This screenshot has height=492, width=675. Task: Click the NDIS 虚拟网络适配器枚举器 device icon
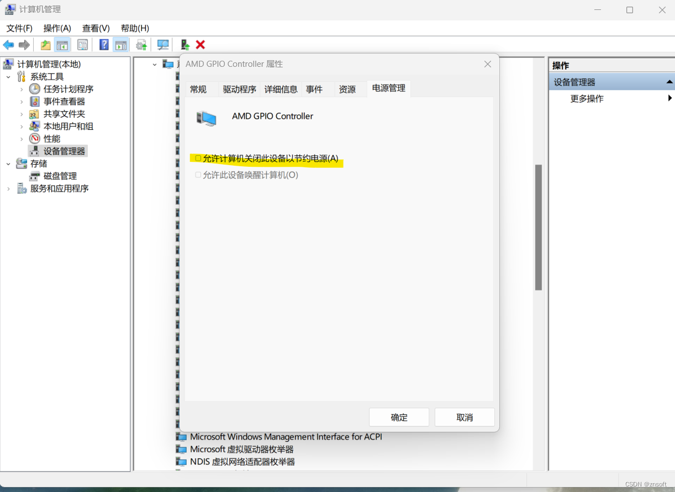coord(181,462)
